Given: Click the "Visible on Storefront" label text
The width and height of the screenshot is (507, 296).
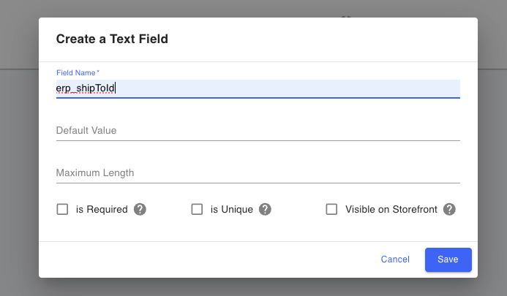Looking at the screenshot, I should tap(391, 209).
